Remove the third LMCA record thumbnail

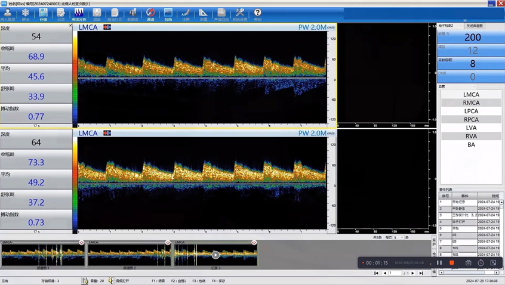(x=254, y=243)
